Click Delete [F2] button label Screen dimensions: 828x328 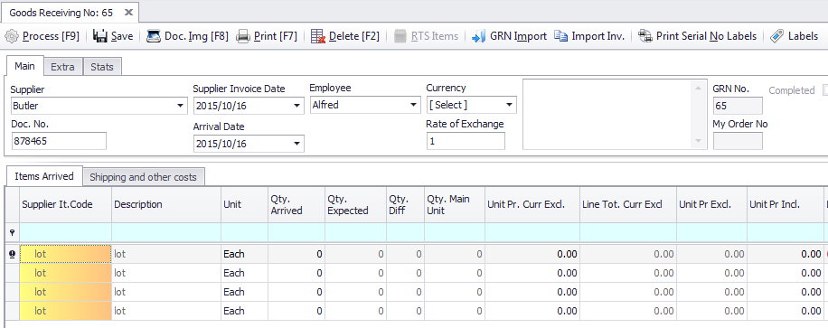coord(354,36)
